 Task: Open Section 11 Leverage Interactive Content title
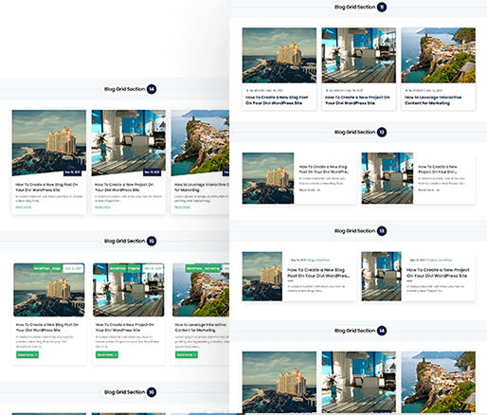pos(433,100)
